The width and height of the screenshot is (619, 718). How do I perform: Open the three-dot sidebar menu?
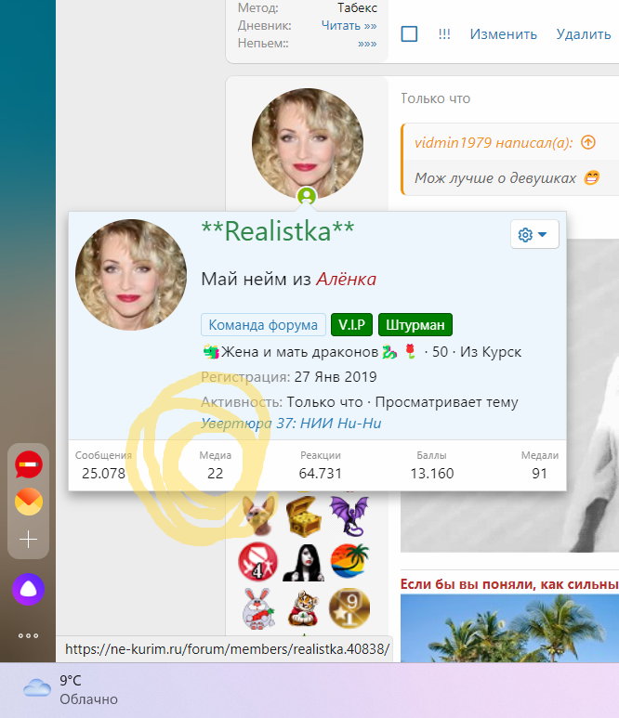pos(29,635)
